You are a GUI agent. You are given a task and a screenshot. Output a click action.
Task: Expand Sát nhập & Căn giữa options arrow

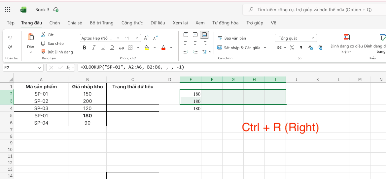[265, 47]
